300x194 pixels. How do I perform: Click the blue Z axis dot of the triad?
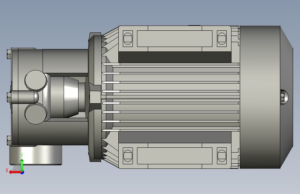[x=22, y=172]
